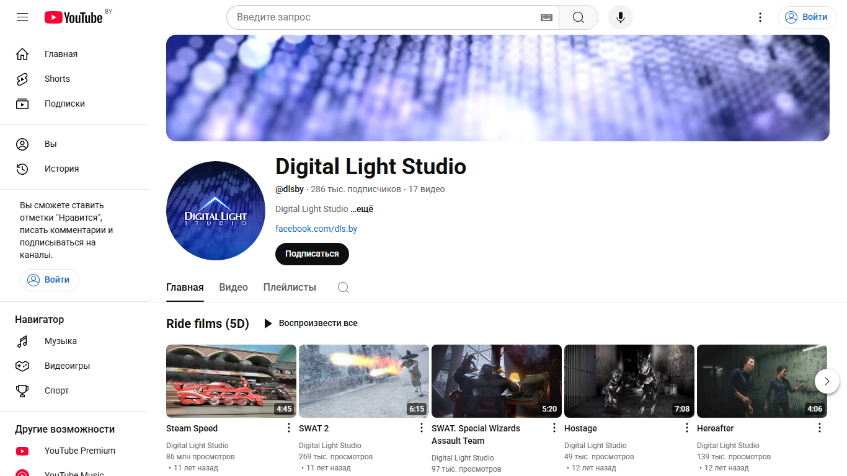Screen dimensions: 847x476
Task: Click Воспроизвести все to play all
Action: [311, 323]
